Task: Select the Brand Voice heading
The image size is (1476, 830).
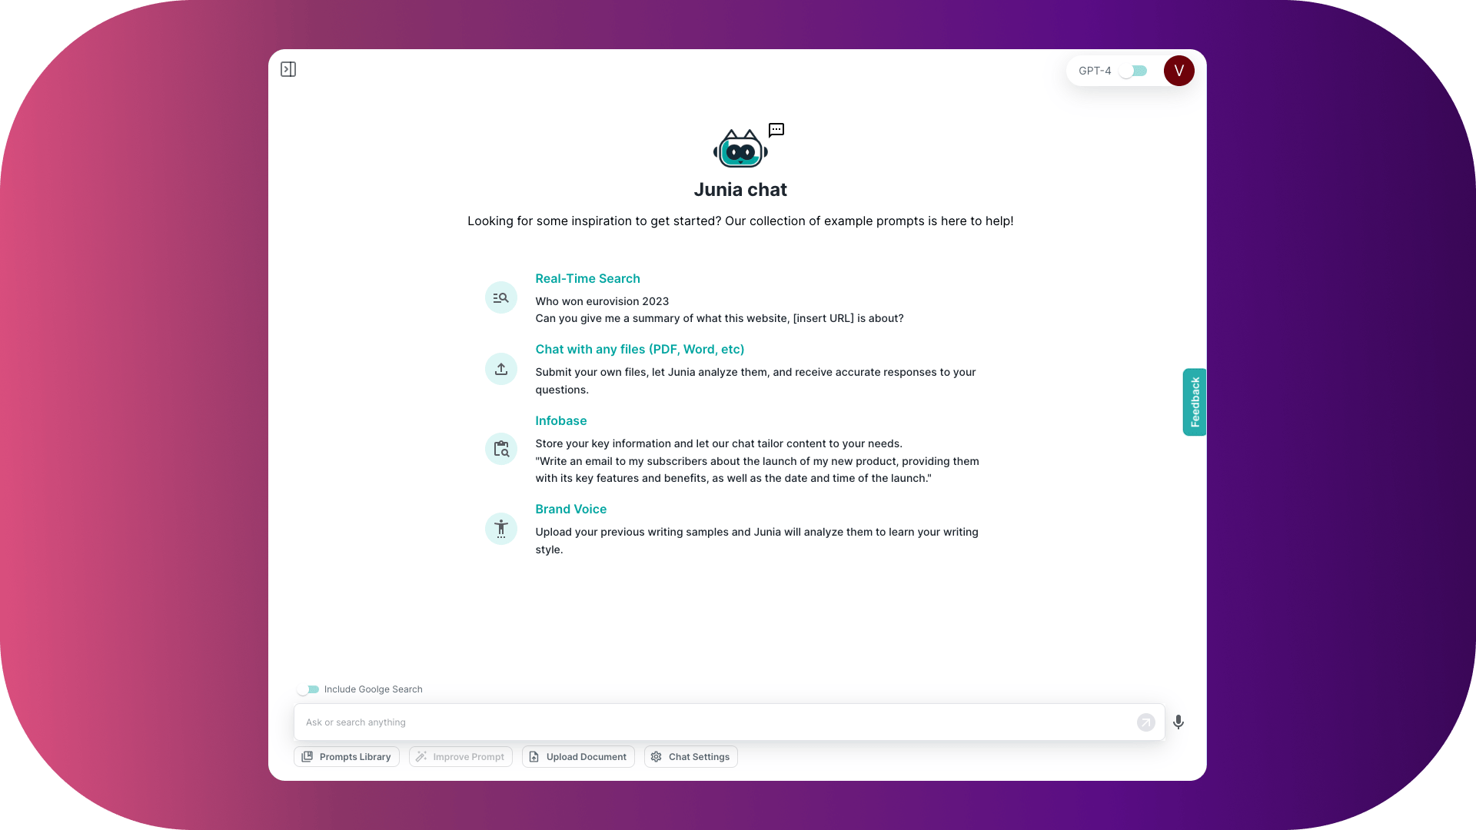Action: pyautogui.click(x=570, y=510)
